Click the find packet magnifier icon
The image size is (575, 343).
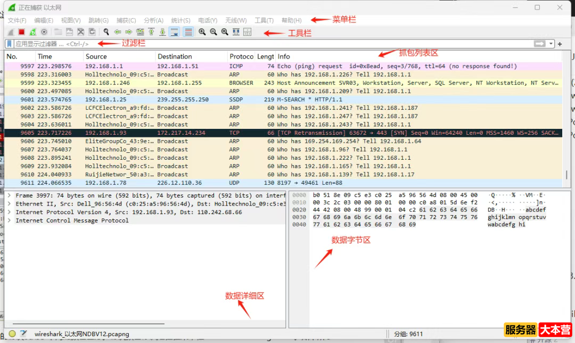tap(106, 32)
